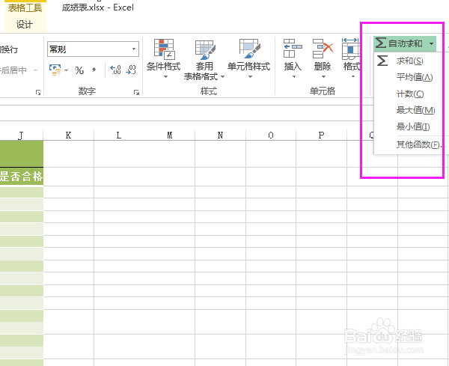This screenshot has width=449, height=366.
Task: Apply percent style (%) format
Action: click(x=79, y=70)
